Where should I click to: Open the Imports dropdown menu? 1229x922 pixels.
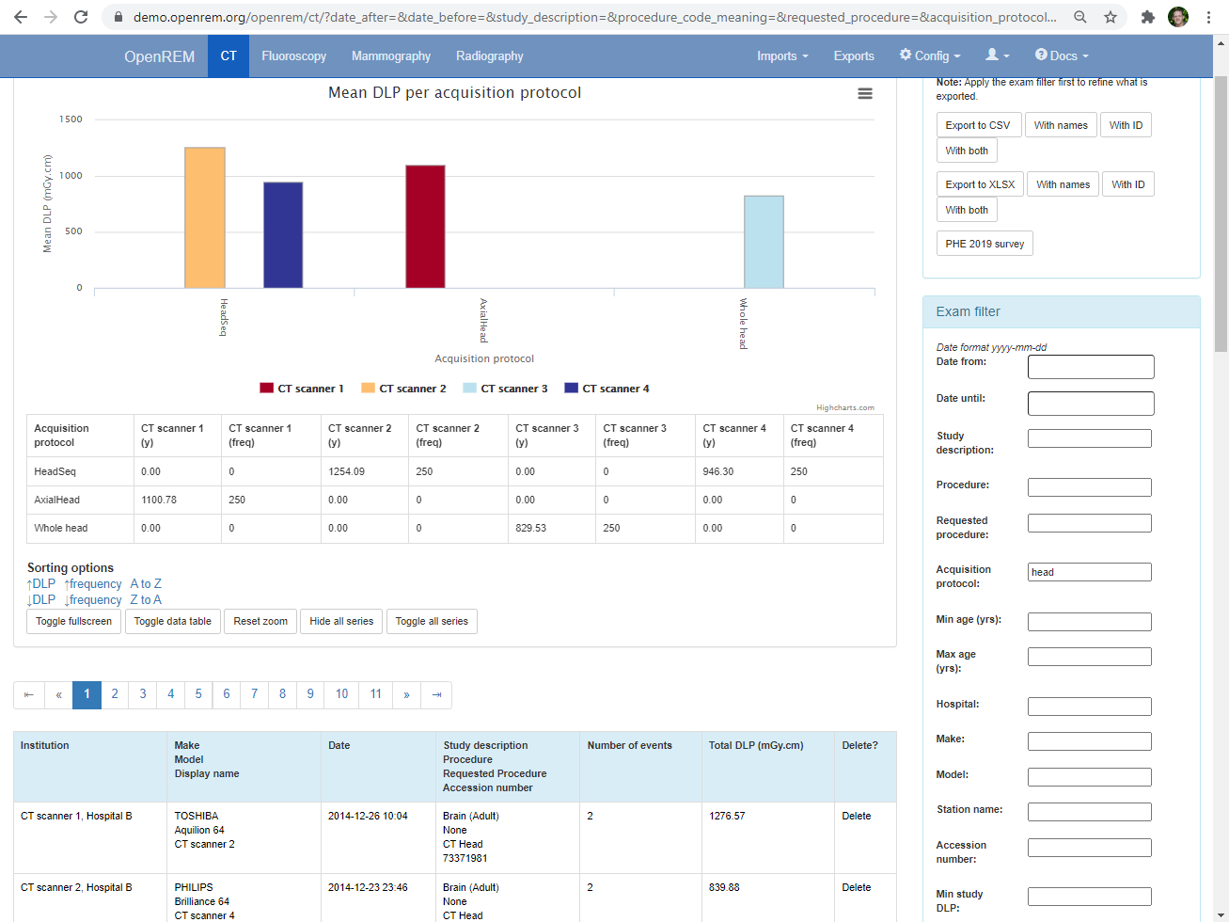(x=781, y=56)
